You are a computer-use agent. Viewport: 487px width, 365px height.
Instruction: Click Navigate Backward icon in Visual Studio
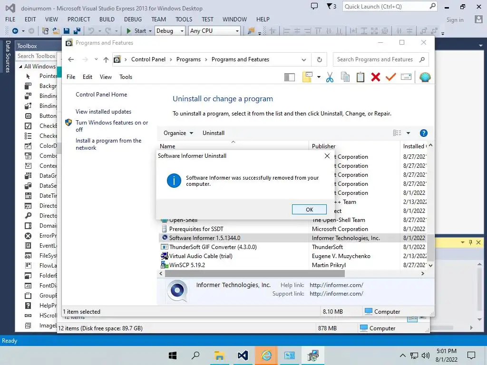(x=15, y=31)
